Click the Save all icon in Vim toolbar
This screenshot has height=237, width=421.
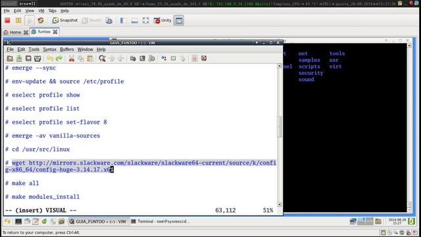coord(28,59)
